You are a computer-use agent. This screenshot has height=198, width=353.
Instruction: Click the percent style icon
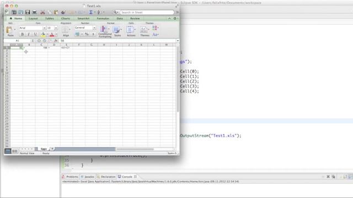(87, 34)
